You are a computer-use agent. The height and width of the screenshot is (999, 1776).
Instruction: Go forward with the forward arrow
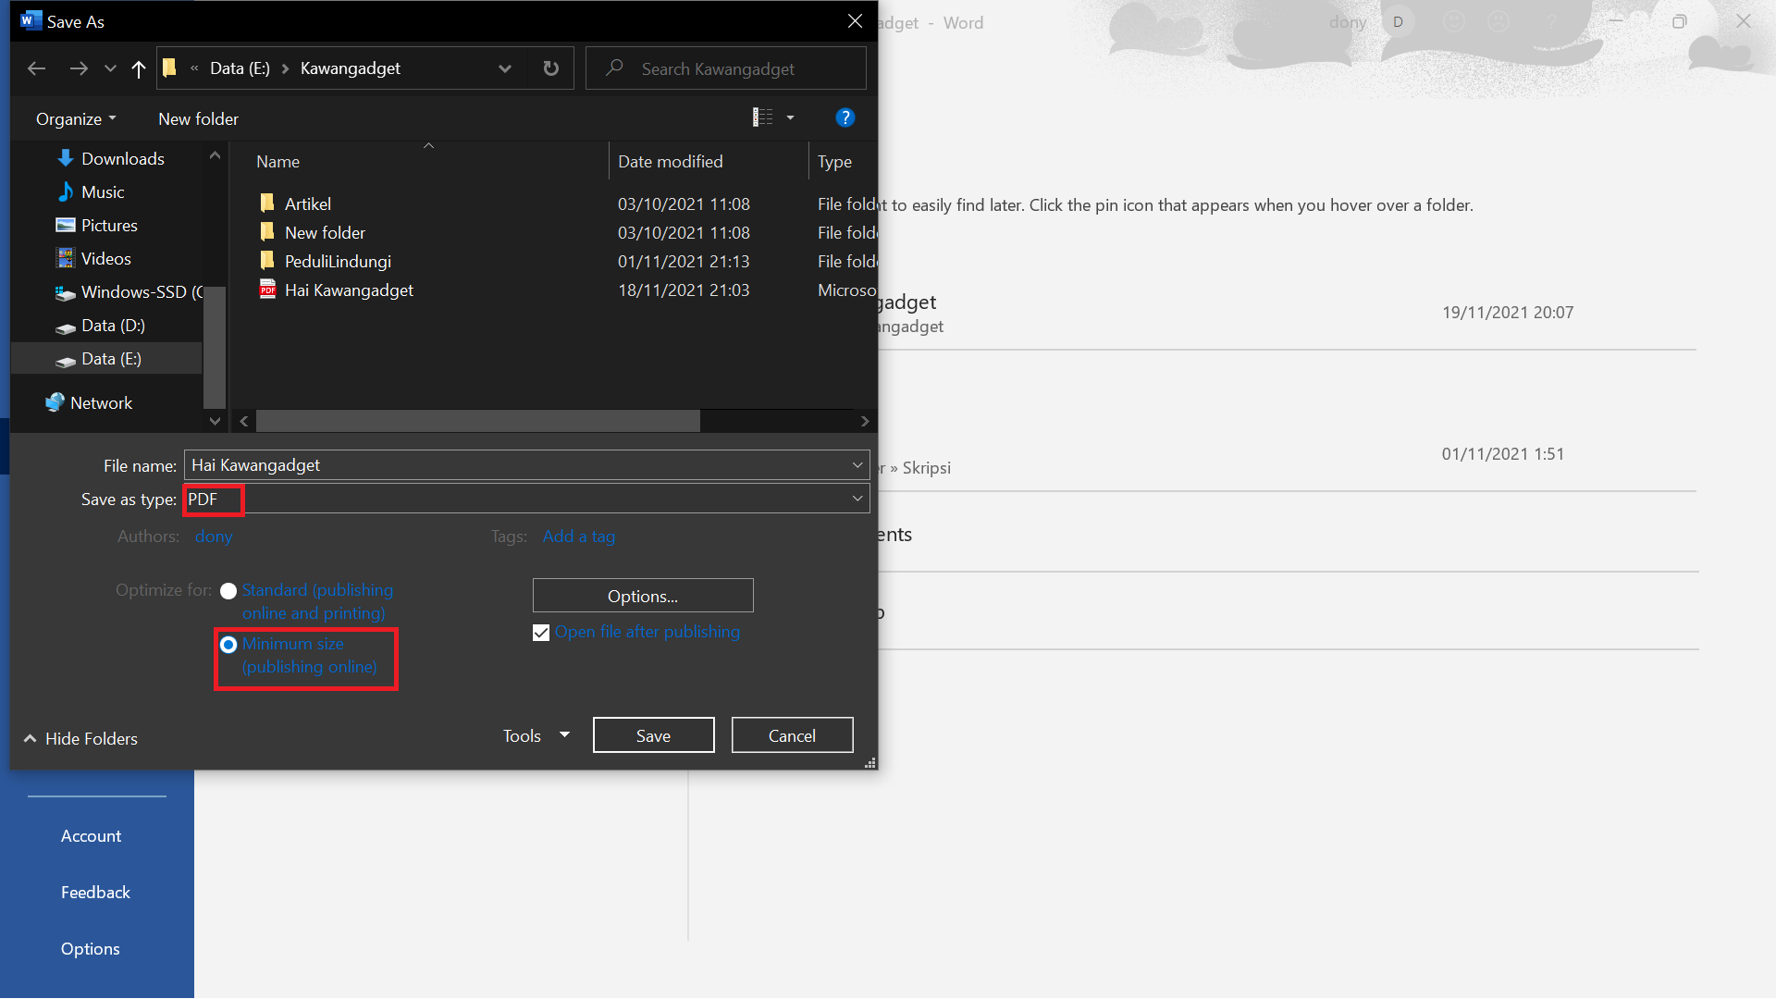click(x=79, y=68)
